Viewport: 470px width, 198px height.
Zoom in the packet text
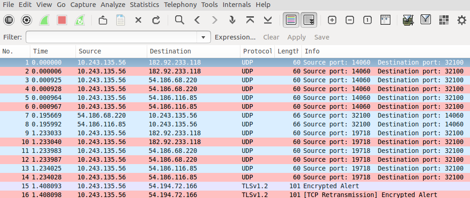click(332, 20)
